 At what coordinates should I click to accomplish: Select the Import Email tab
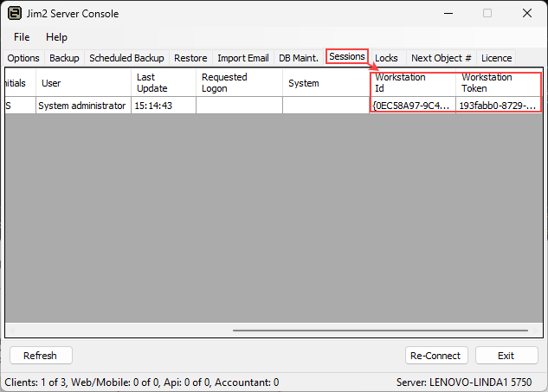pyautogui.click(x=243, y=58)
